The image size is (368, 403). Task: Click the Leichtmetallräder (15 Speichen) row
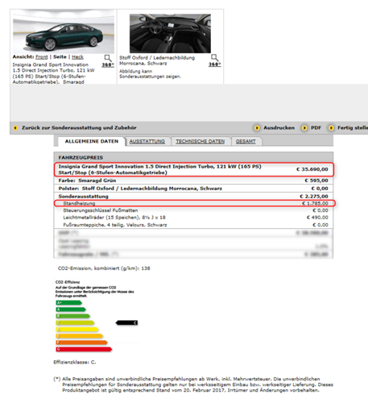click(x=193, y=218)
